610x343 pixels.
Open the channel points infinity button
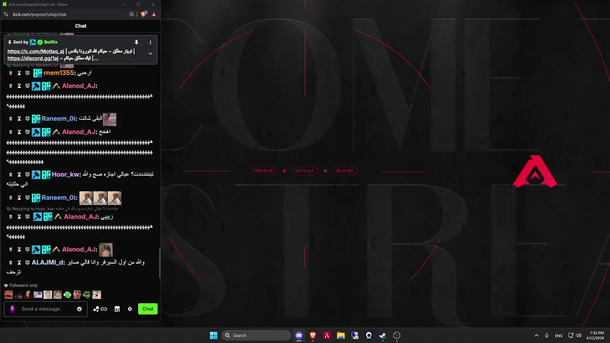click(x=100, y=309)
